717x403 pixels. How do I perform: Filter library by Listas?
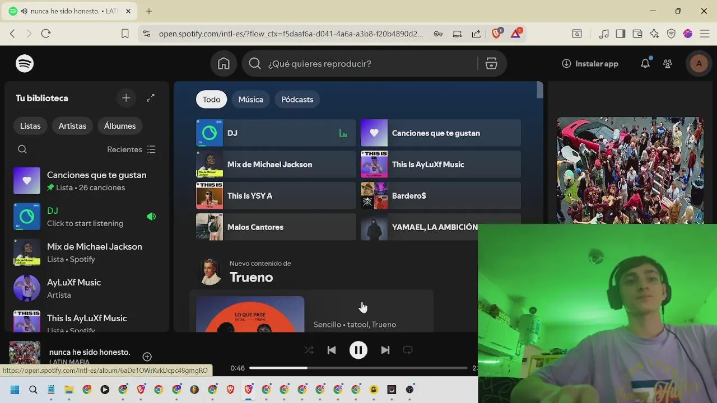coord(30,126)
